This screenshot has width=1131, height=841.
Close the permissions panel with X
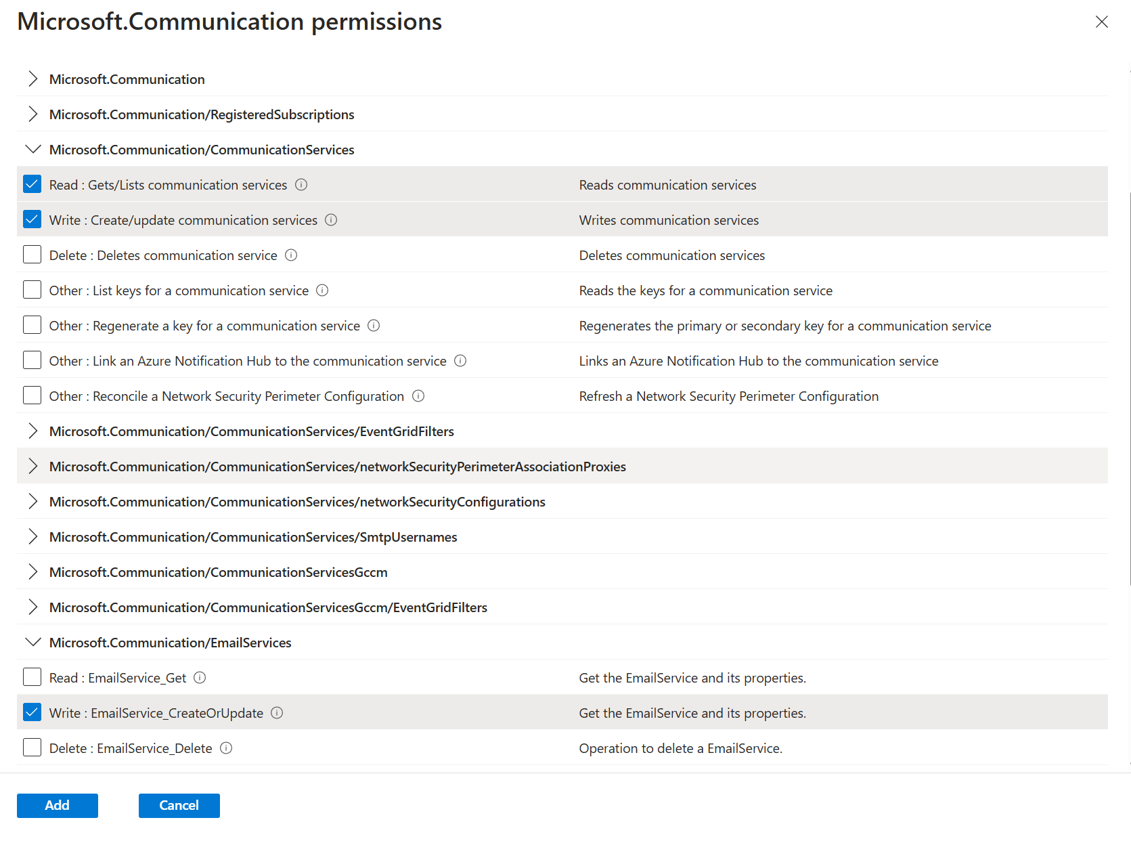pos(1101,22)
